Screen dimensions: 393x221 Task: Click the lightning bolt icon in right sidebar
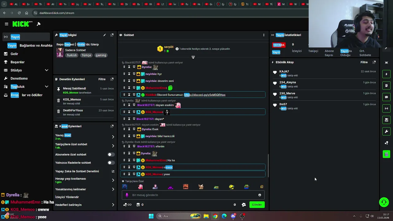(x=387, y=74)
